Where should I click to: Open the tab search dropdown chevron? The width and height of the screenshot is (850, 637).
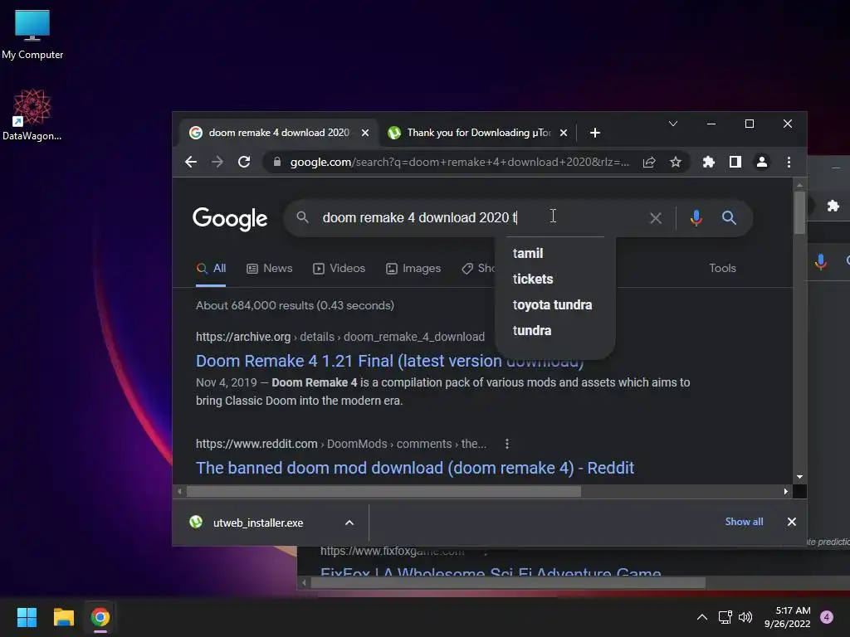[672, 124]
